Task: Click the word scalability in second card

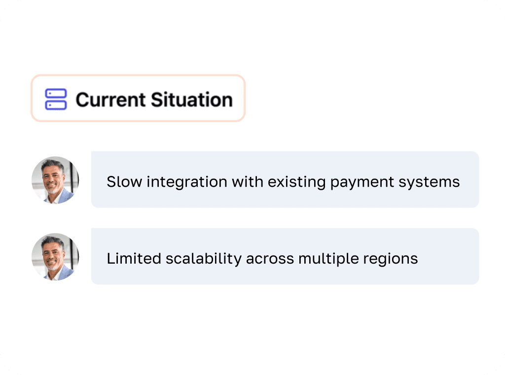Action: click(204, 259)
